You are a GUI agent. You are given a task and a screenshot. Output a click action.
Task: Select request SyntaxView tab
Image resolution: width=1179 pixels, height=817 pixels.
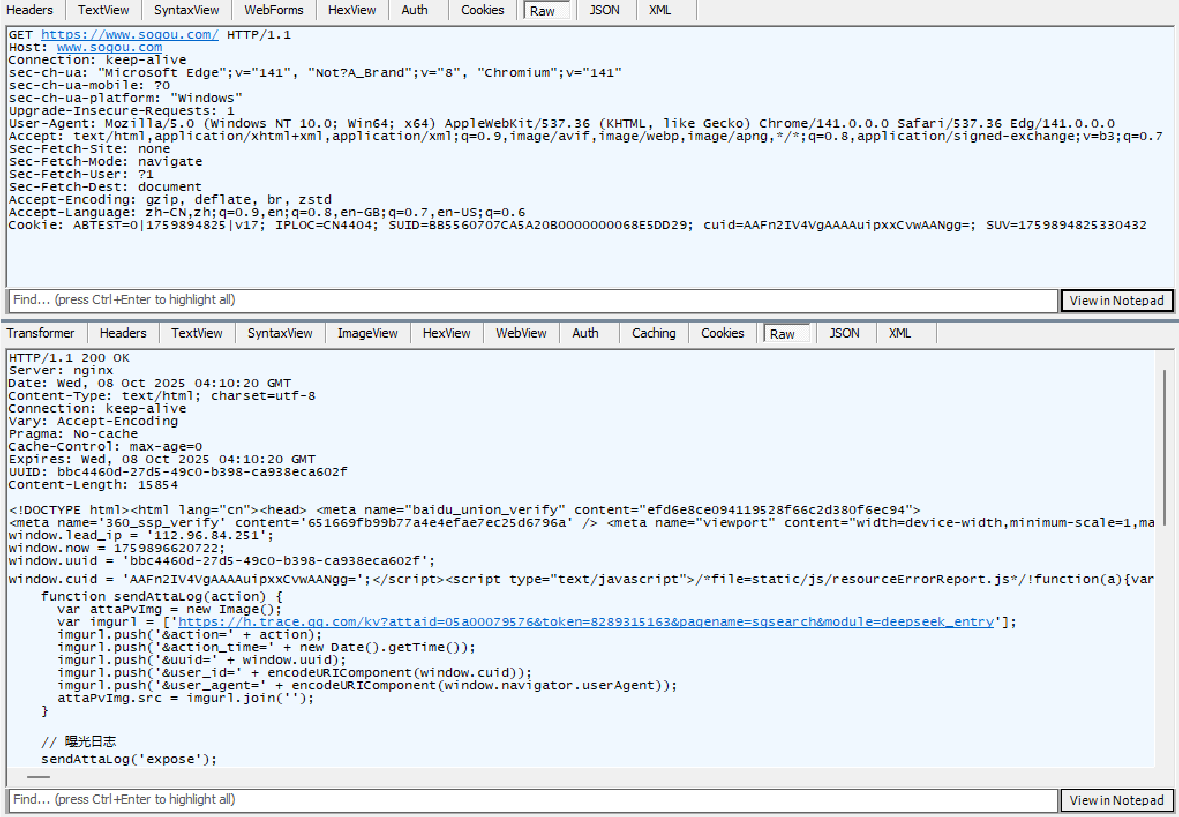point(186,10)
